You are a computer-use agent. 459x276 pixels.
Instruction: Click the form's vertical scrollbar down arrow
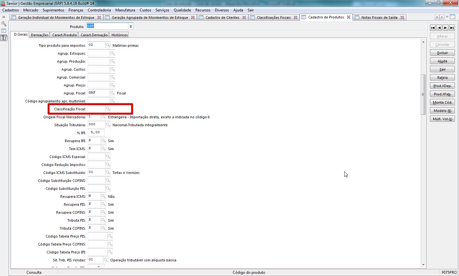tap(423, 265)
